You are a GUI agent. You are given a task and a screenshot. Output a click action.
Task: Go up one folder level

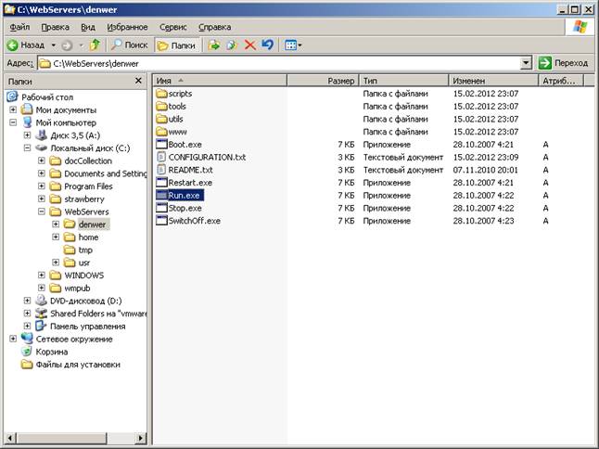click(x=95, y=45)
